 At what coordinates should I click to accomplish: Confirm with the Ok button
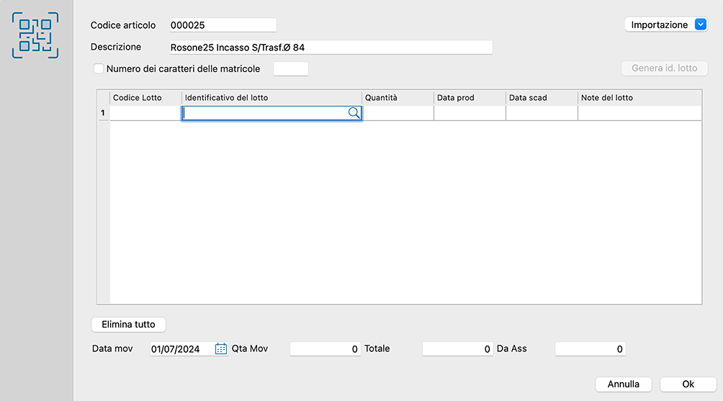pyautogui.click(x=688, y=384)
